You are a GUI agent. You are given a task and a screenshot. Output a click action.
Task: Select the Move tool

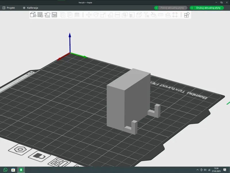pos(89,15)
